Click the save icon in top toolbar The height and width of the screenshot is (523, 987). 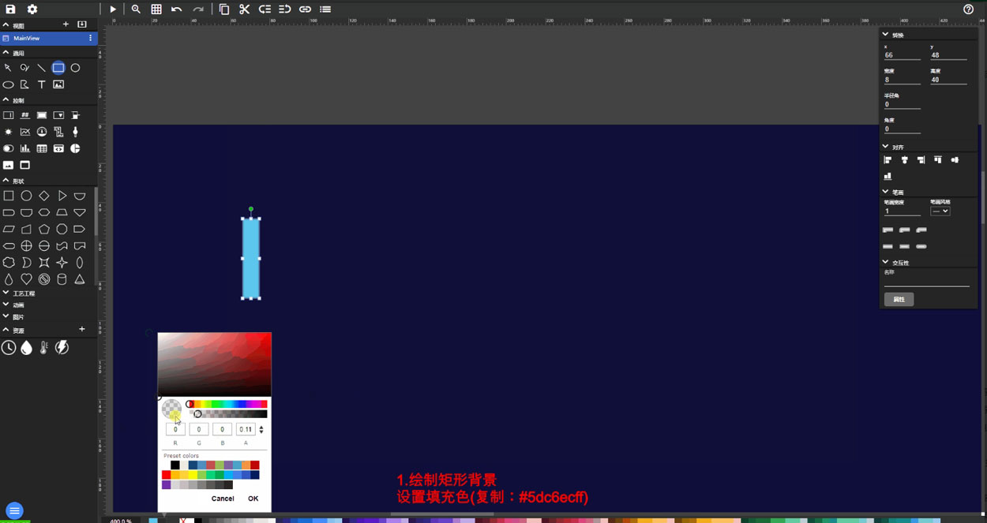tap(11, 9)
